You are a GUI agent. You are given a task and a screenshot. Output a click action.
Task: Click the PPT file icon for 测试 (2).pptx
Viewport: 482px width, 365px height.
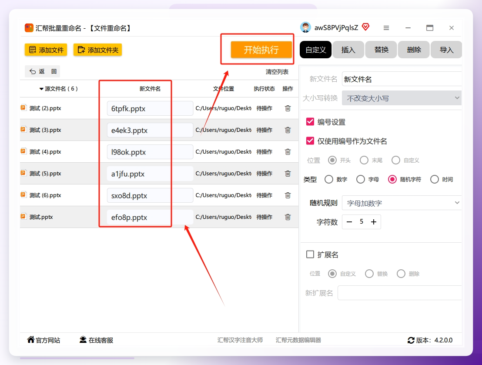tap(23, 107)
